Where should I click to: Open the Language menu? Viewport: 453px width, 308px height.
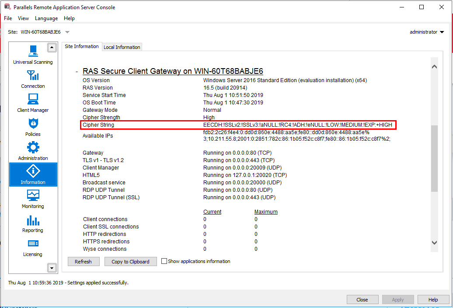pos(46,18)
